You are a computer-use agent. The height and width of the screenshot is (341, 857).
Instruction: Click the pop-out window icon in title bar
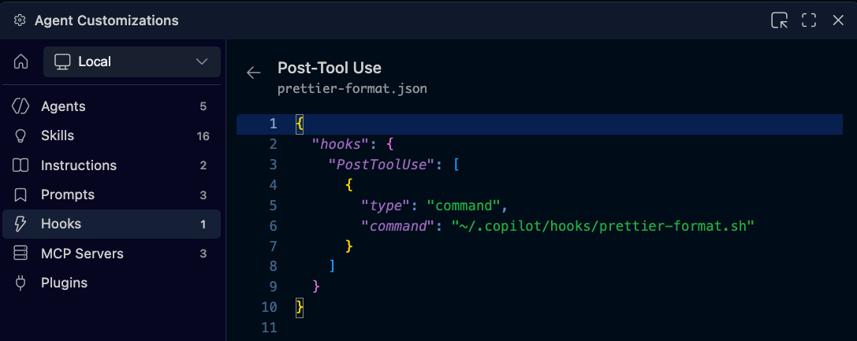click(780, 20)
